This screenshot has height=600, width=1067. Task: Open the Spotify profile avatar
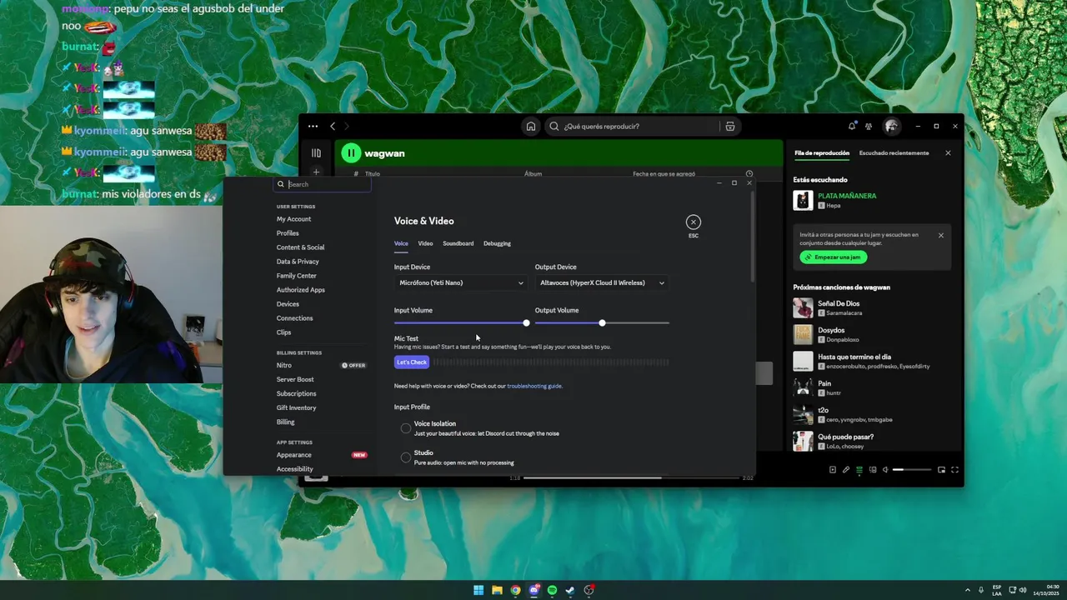click(x=891, y=126)
